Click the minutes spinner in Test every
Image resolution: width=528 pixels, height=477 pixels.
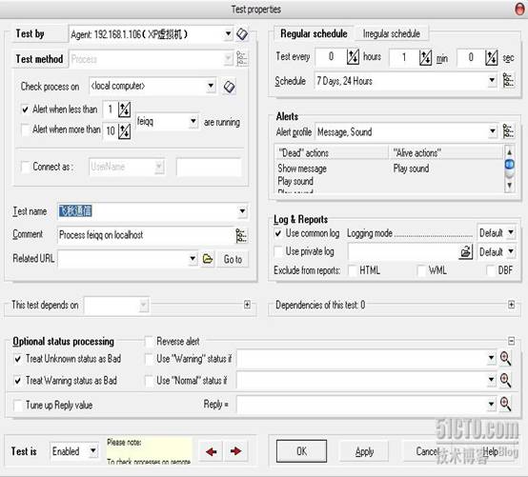click(425, 57)
